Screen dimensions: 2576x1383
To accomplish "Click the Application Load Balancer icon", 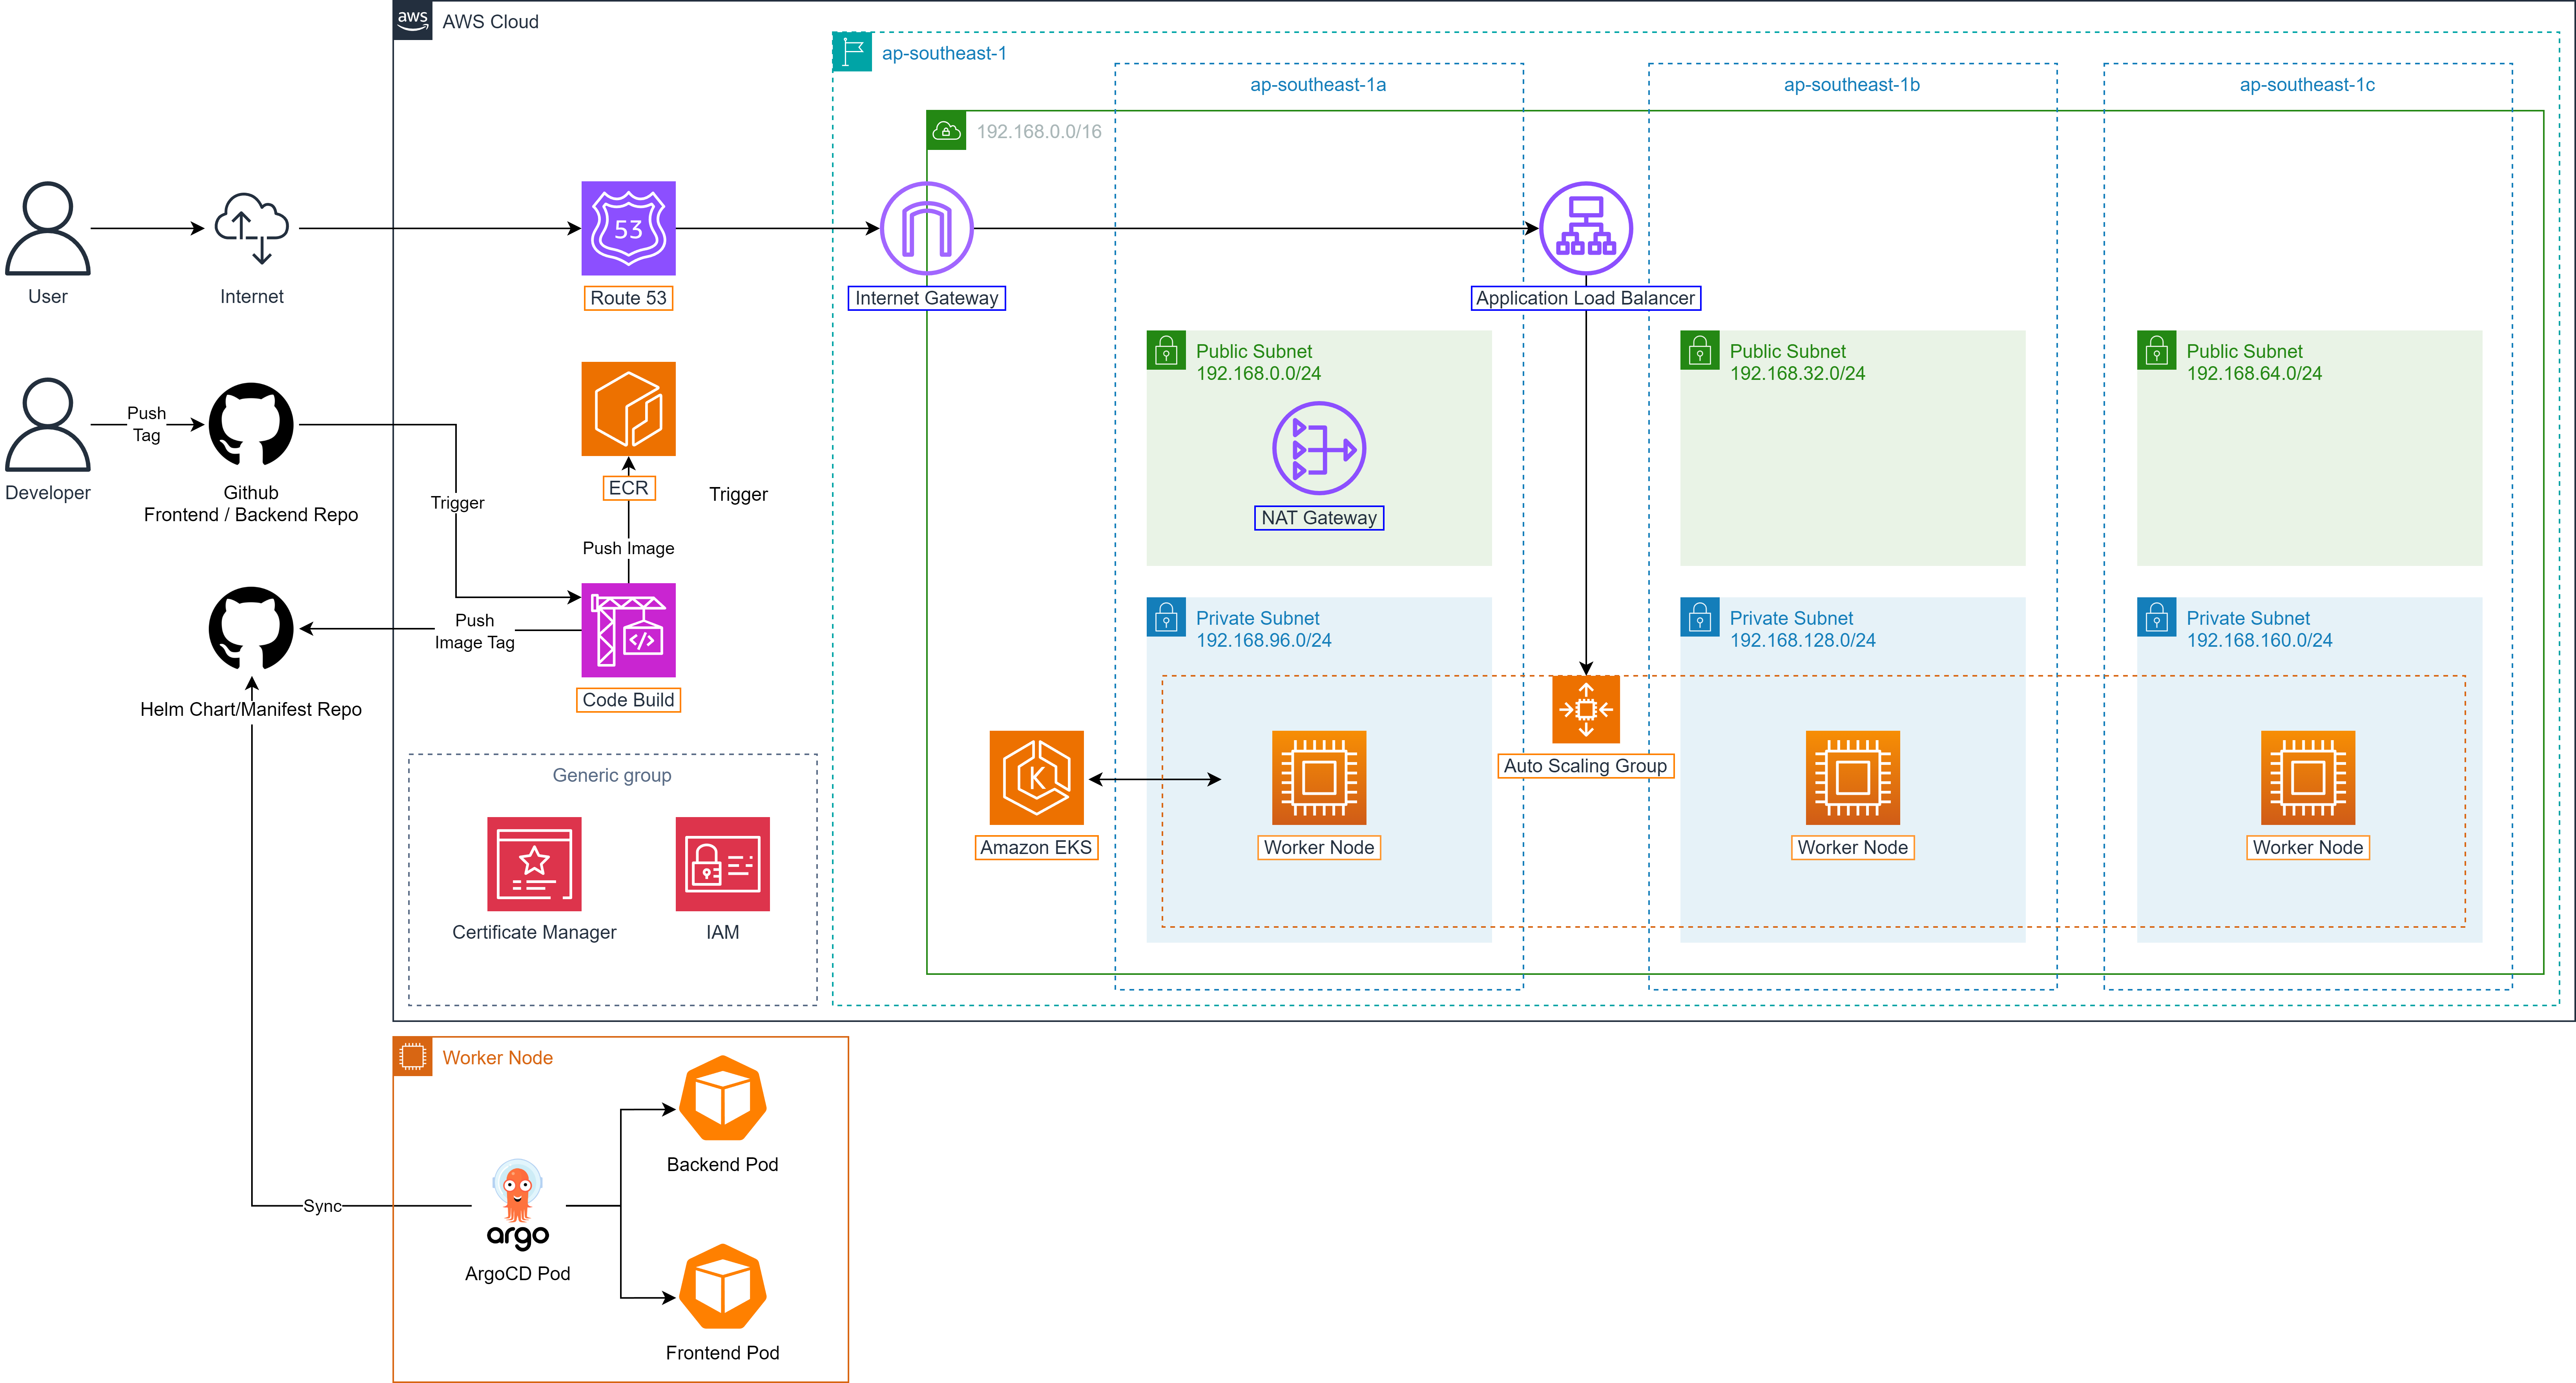I will pos(1585,228).
